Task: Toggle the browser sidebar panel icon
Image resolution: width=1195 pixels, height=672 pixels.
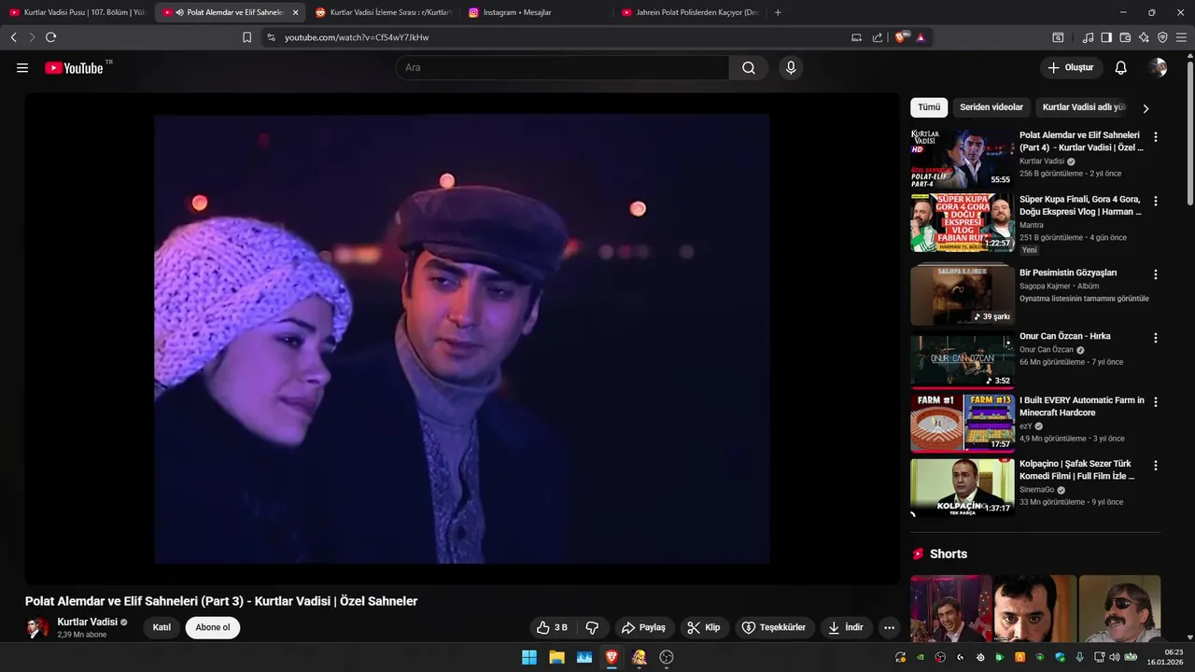Action: click(1106, 37)
